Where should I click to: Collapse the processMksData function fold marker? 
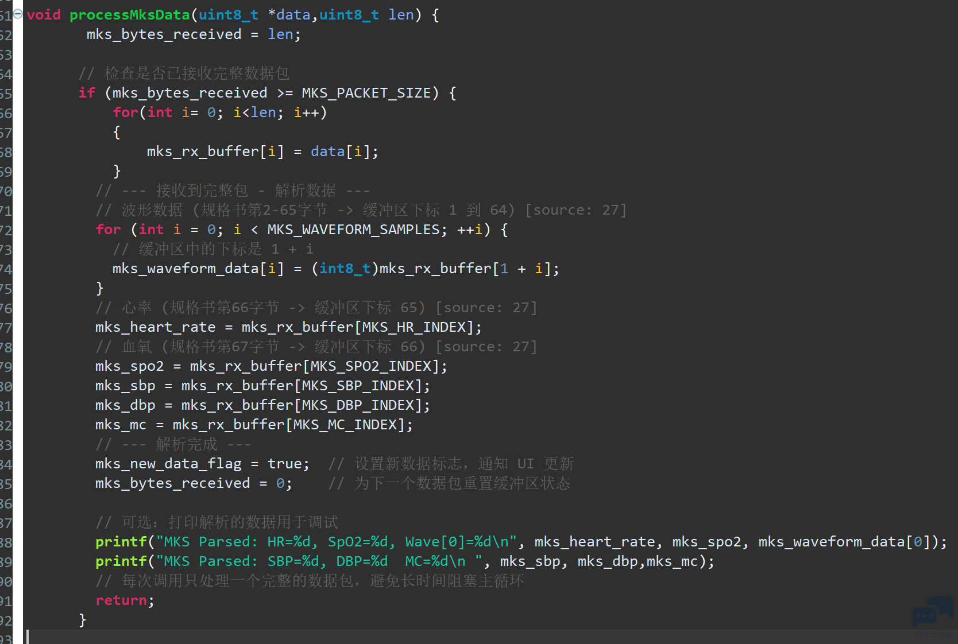[x=18, y=14]
